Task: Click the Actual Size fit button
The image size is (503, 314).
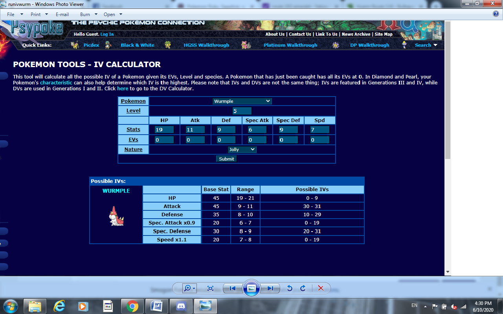Action: point(210,288)
